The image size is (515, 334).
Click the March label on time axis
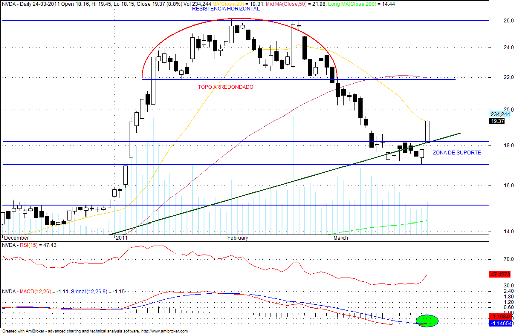coord(340,238)
